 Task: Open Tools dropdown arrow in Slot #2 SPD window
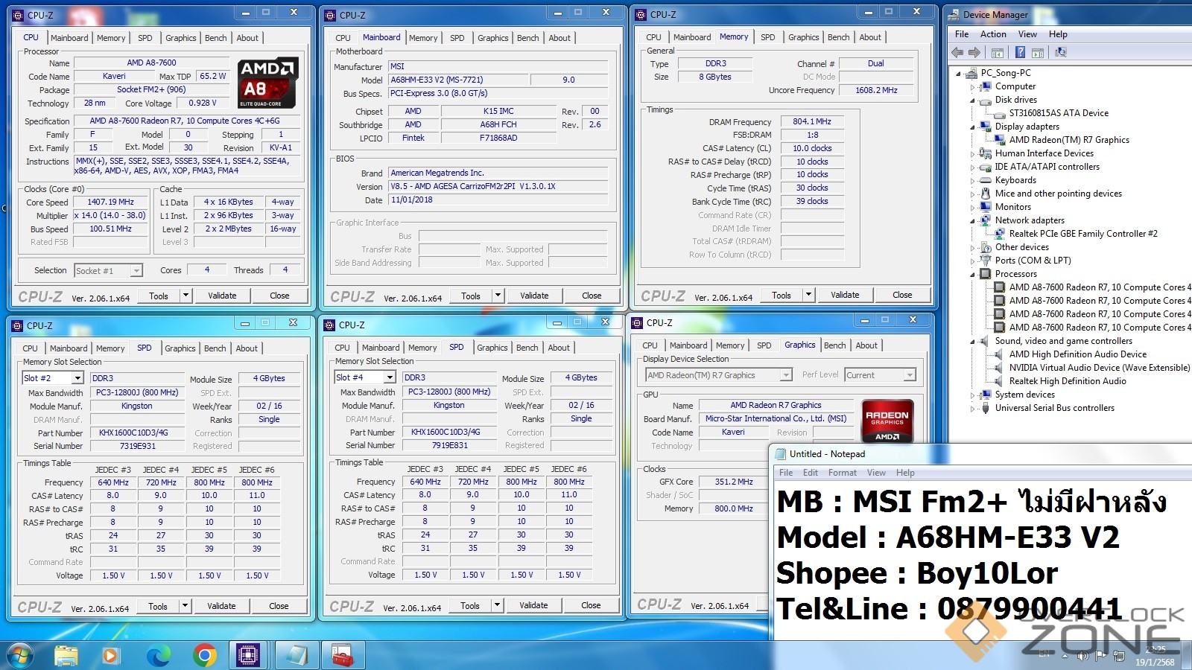[185, 606]
